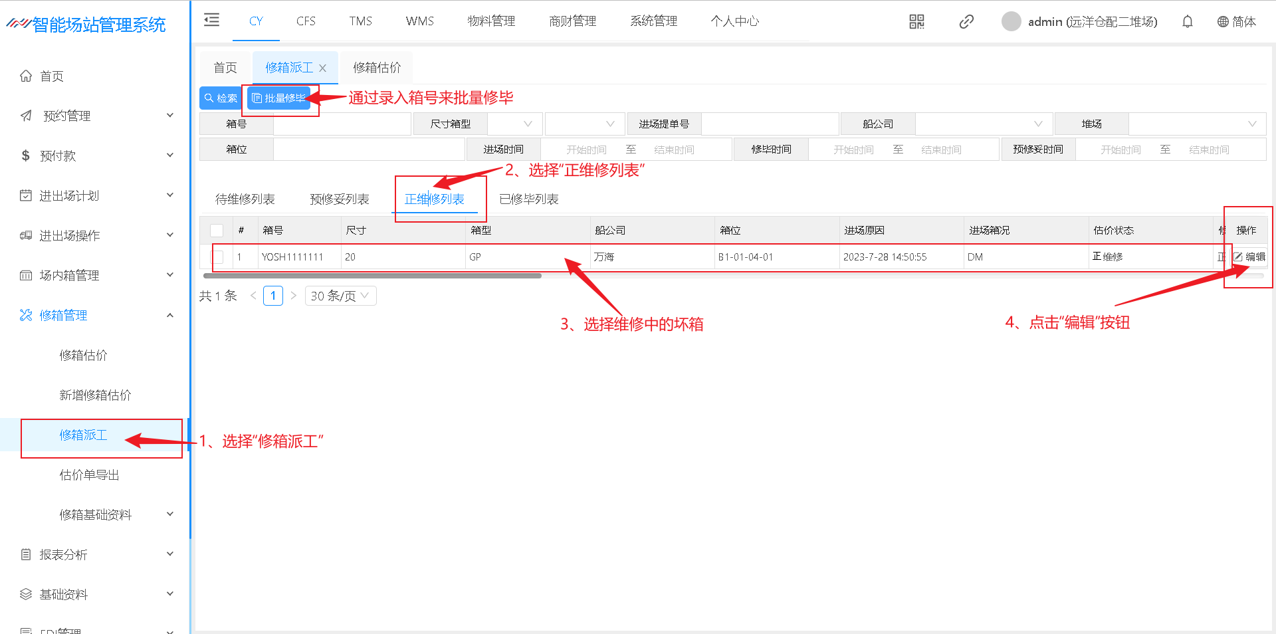This screenshot has width=1276, height=634.
Task: Close the 修箱派工 tab with X
Action: pos(323,68)
